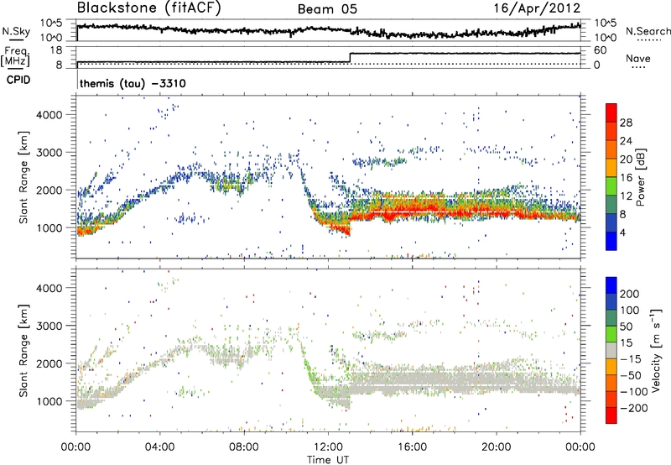The image size is (671, 465).
Task: Click the velocity colorbar value '50'
Action: click(x=626, y=327)
